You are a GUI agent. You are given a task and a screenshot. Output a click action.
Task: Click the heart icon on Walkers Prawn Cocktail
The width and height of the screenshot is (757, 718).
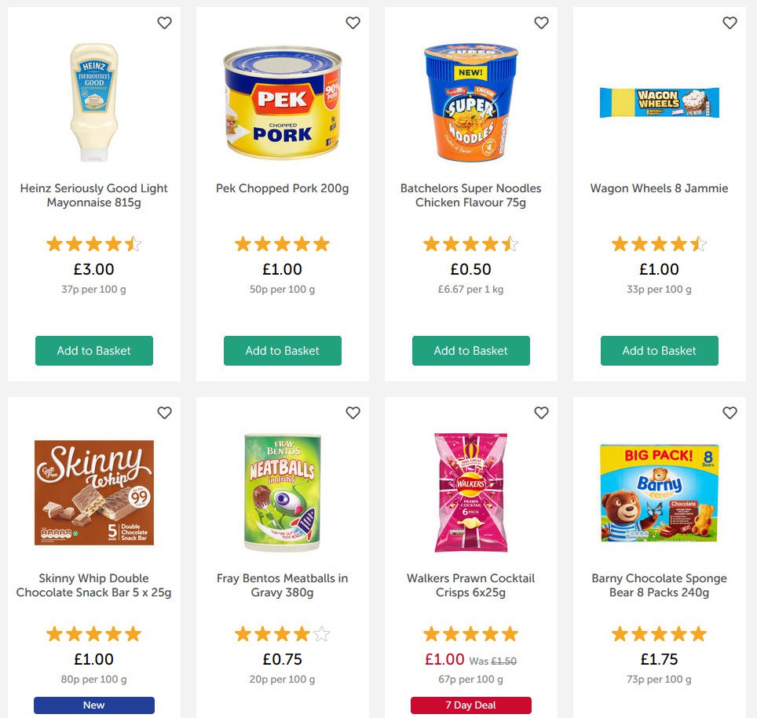pos(541,412)
